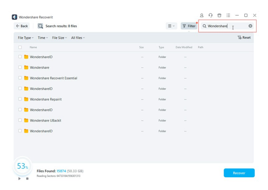Image resolution: width=268 pixels, height=190 pixels.
Task: Click the Wondershare Recoverit Essential folder icon
Action: (26, 78)
